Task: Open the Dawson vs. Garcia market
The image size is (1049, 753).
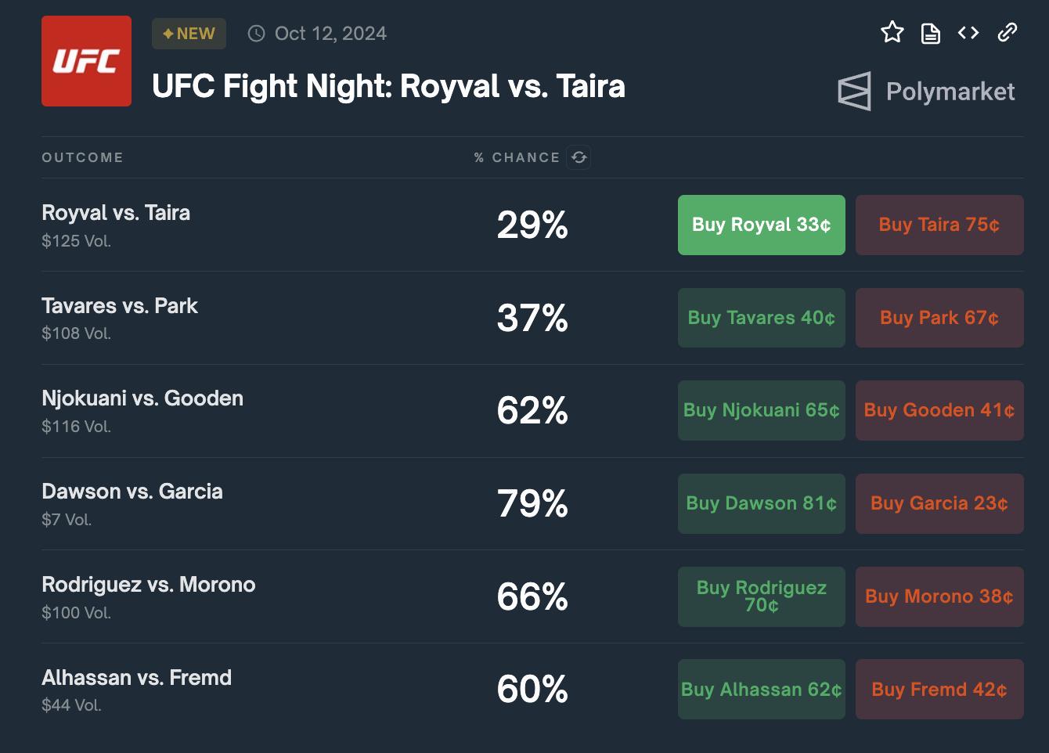Action: point(132,492)
